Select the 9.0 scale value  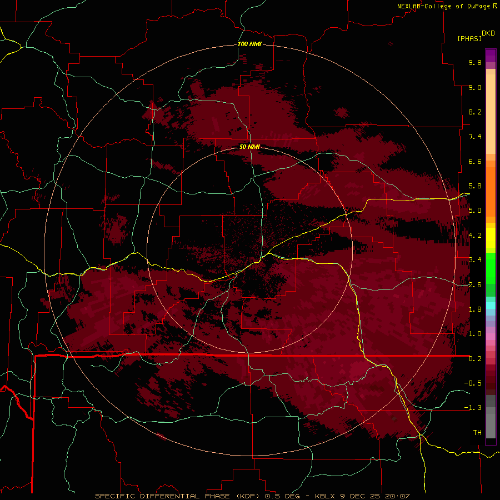(475, 87)
